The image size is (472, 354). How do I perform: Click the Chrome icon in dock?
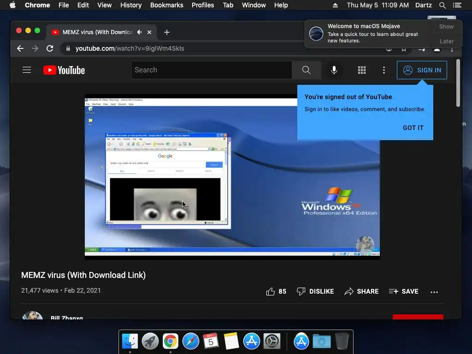pyautogui.click(x=171, y=341)
